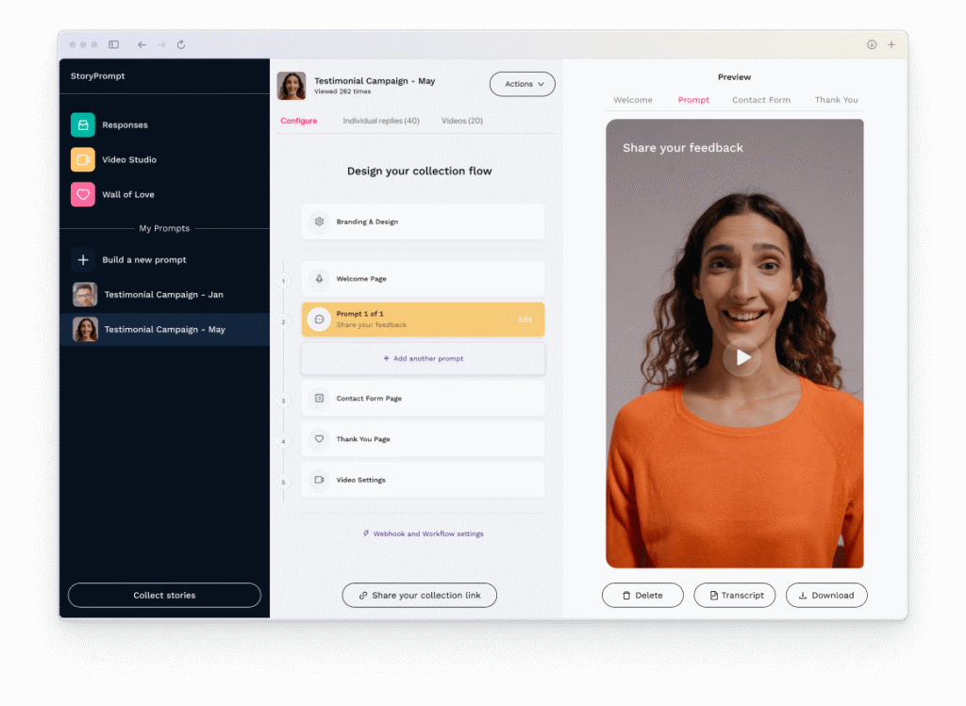This screenshot has width=966, height=706.
Task: Toggle the browser sidebar icon
Action: (x=113, y=44)
